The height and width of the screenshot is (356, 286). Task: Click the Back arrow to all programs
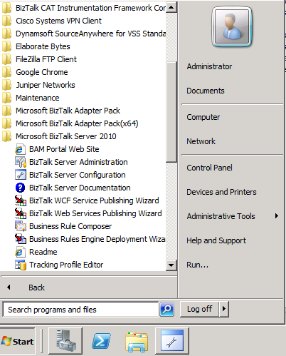(x=9, y=288)
